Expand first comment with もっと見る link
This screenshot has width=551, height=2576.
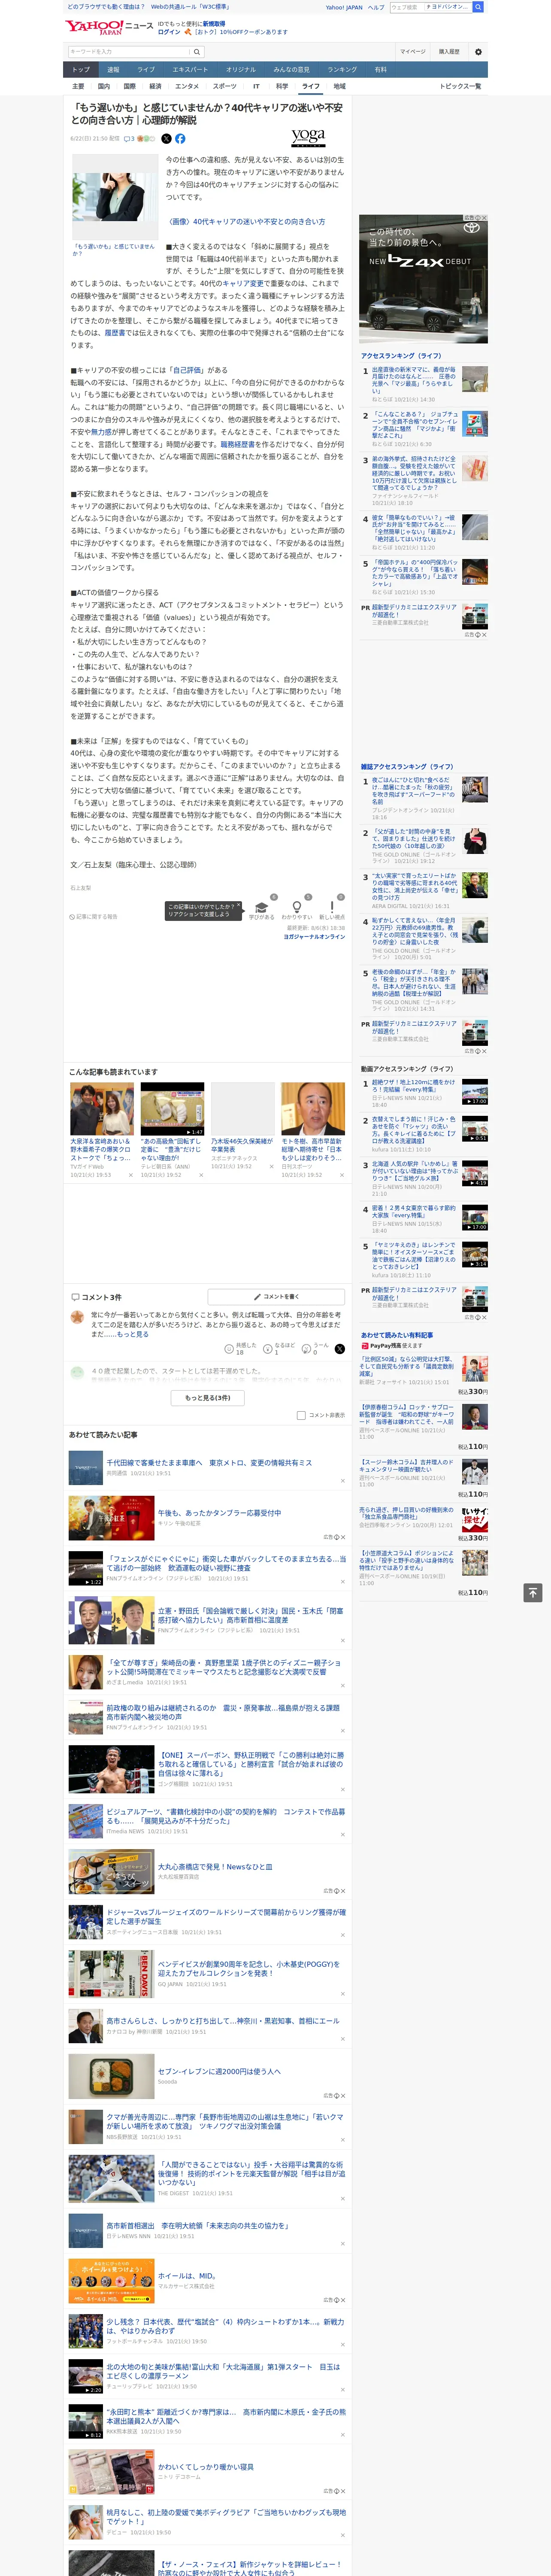pyautogui.click(x=132, y=1334)
